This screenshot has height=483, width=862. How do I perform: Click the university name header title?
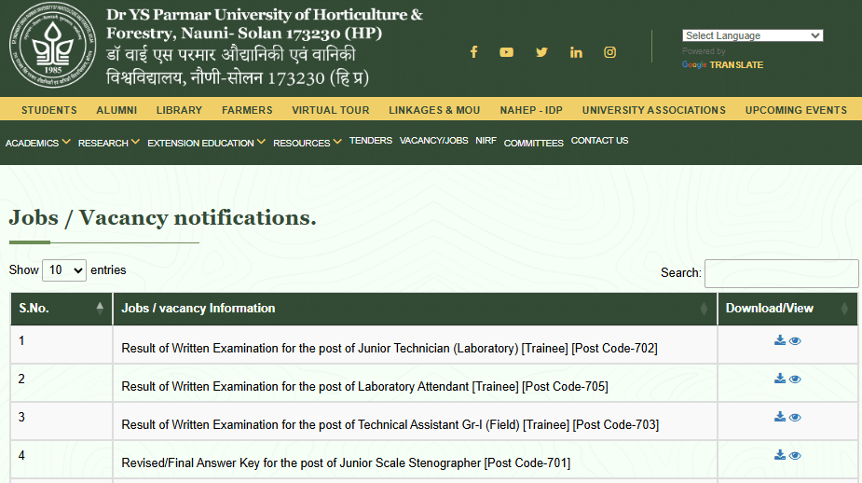point(265,47)
